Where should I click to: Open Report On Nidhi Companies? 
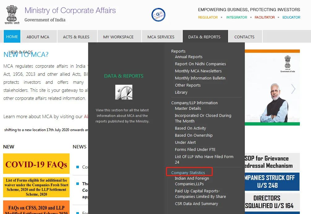[200, 64]
